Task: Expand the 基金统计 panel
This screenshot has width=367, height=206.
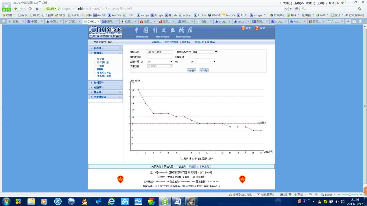Action: pos(105,92)
